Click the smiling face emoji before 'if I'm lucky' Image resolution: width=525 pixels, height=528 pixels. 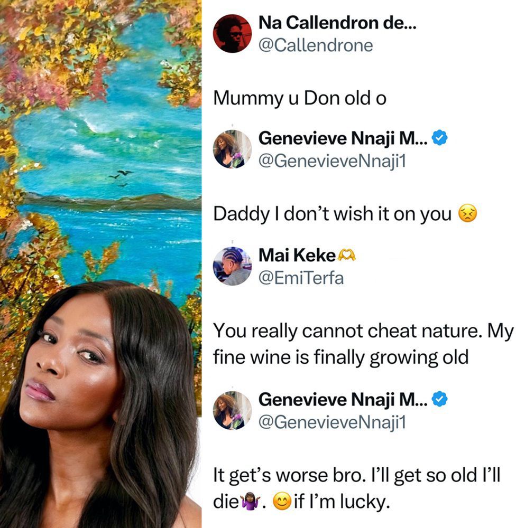pos(282,501)
